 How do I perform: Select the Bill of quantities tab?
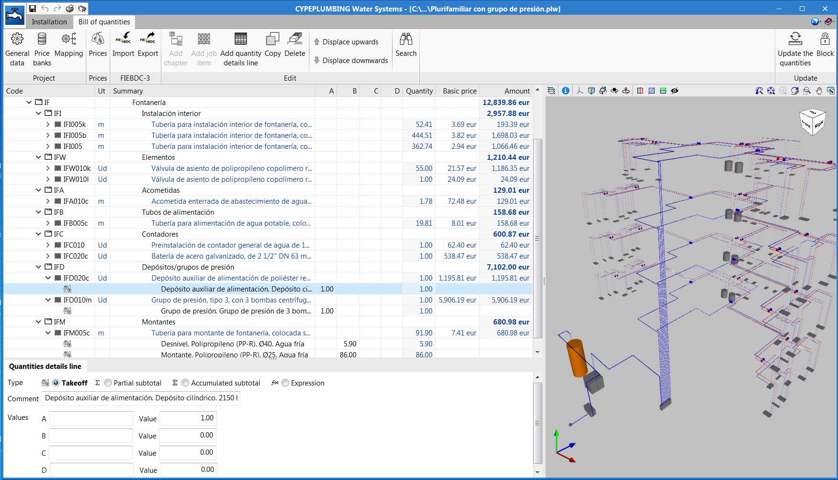[104, 21]
